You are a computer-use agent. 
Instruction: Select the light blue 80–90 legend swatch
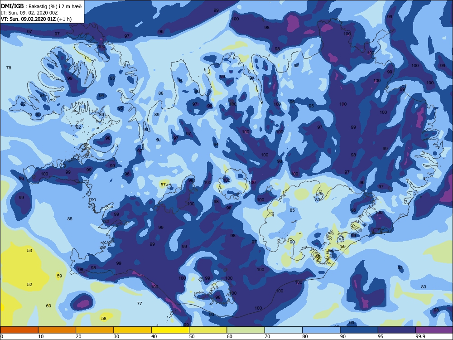click(x=321, y=330)
